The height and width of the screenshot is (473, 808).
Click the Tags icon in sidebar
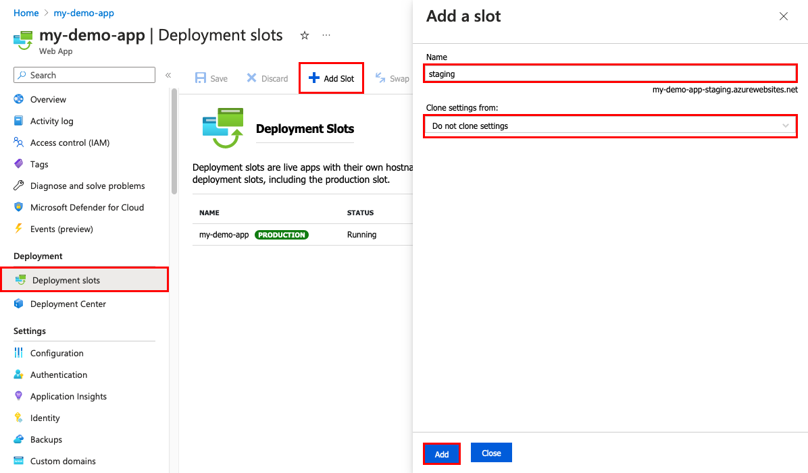tap(18, 164)
